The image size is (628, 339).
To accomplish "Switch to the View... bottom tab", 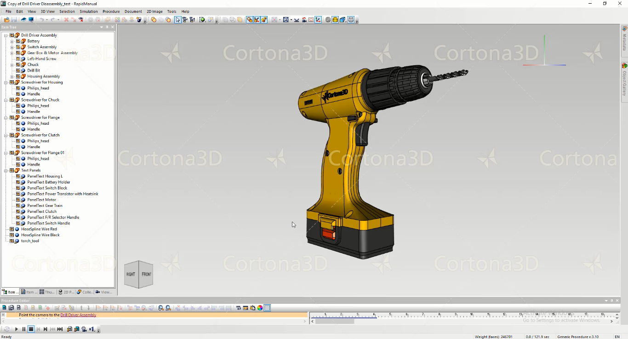I will click(x=103, y=292).
